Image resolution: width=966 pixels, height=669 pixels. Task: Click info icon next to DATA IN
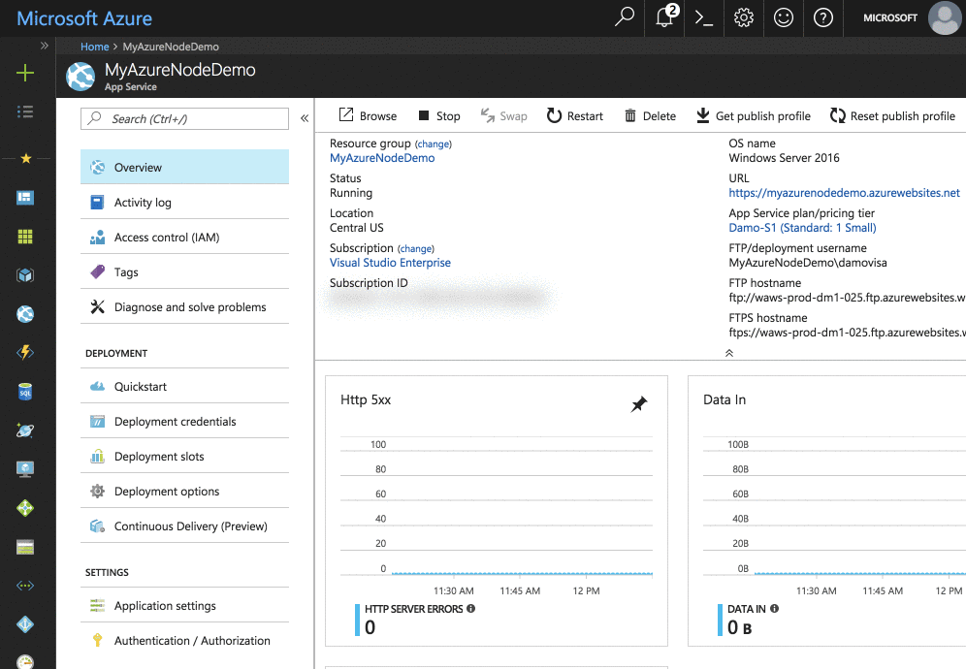pyautogui.click(x=774, y=608)
